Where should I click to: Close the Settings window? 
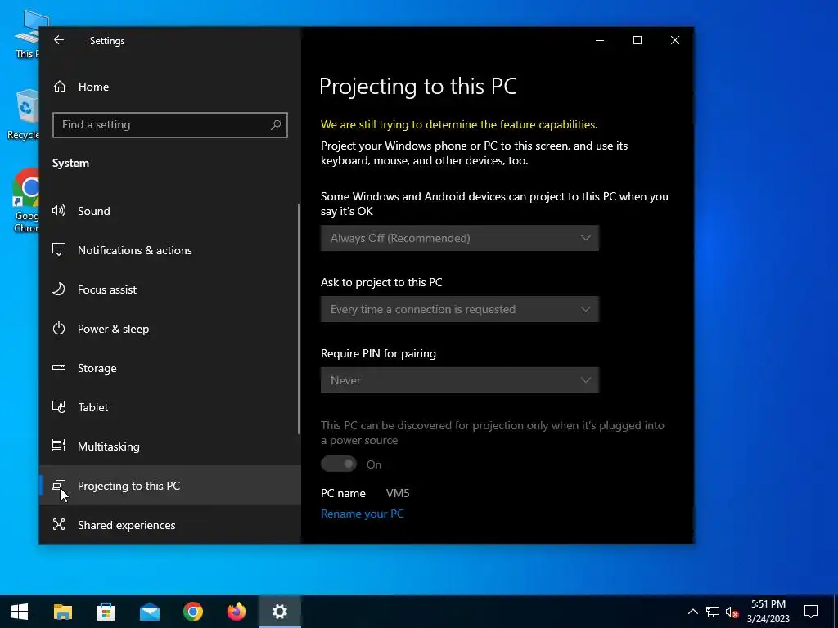pyautogui.click(x=675, y=40)
